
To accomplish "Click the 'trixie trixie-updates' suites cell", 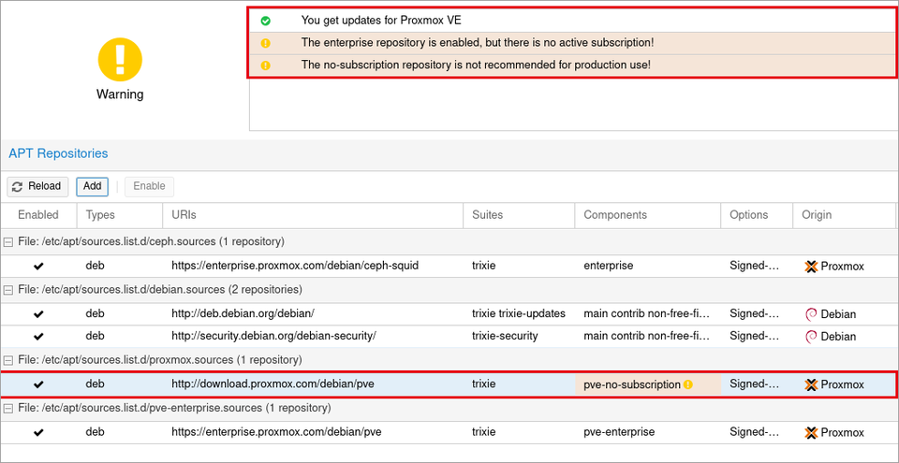I will pos(519,314).
